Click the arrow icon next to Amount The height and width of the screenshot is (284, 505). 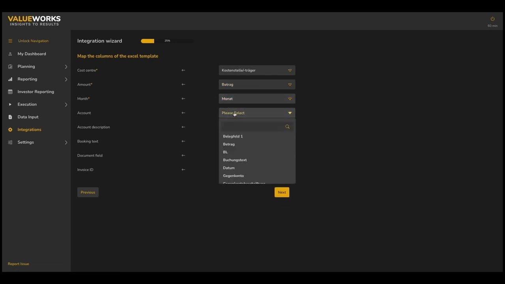pyautogui.click(x=183, y=84)
